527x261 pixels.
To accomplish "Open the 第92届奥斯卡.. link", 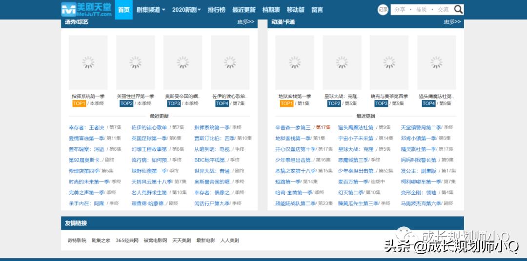I will [86, 160].
